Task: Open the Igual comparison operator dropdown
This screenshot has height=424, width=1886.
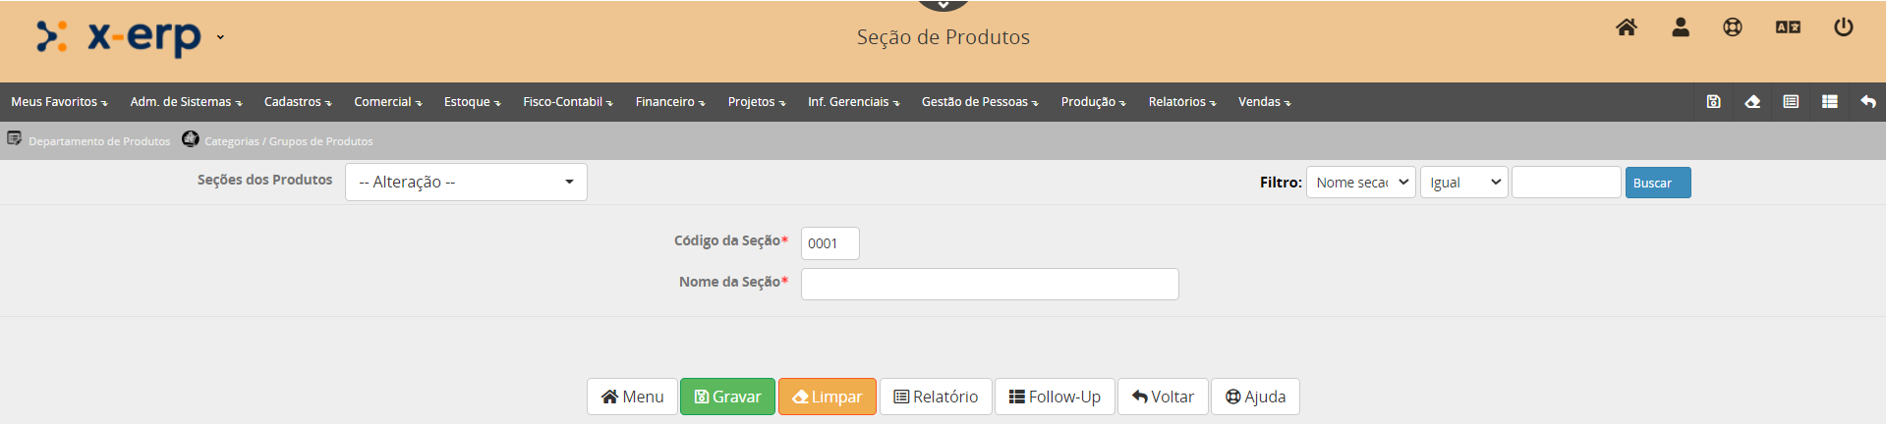Action: click(1463, 183)
